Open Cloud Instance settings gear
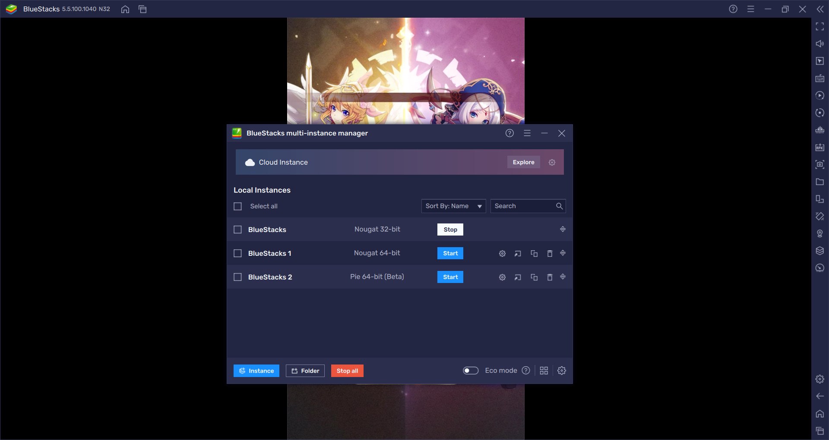The image size is (829, 440). click(x=552, y=162)
